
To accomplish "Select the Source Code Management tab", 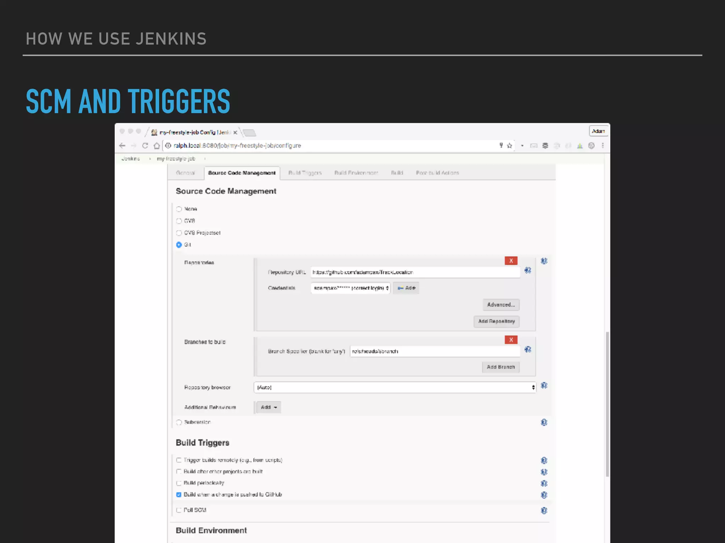I will (x=242, y=173).
